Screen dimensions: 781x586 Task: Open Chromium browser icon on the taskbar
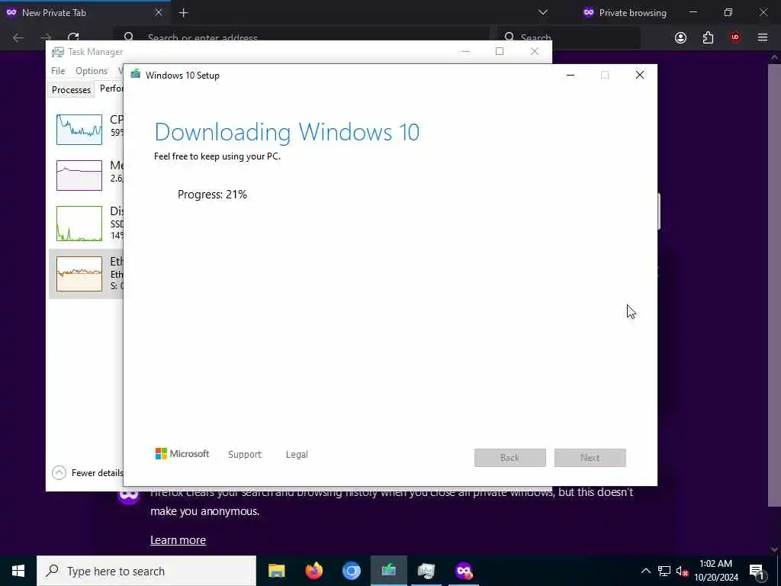tap(351, 571)
